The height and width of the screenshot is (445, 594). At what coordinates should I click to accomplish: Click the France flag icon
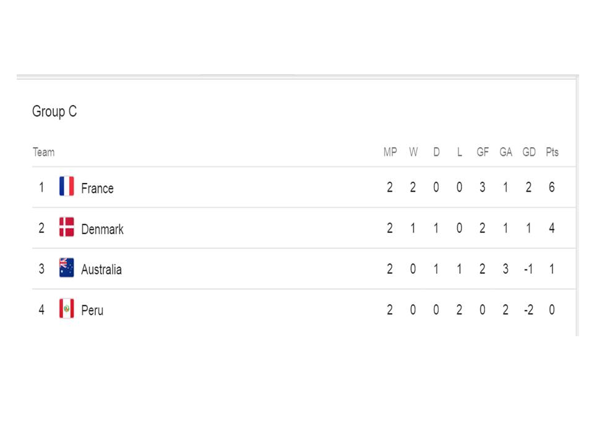(66, 187)
